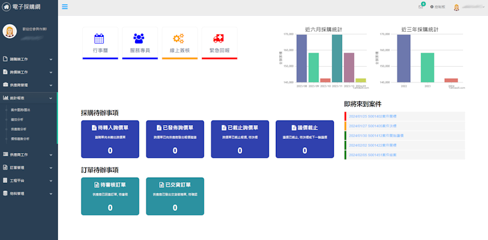488x240 pixels.
Task: Click the home icon beside 電子採購網
Action: (x=6, y=7)
